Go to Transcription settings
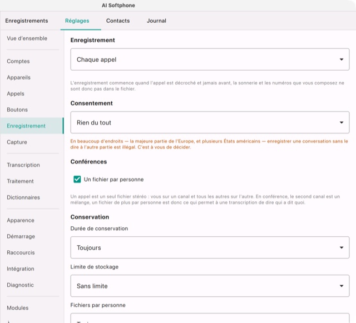 23,165
